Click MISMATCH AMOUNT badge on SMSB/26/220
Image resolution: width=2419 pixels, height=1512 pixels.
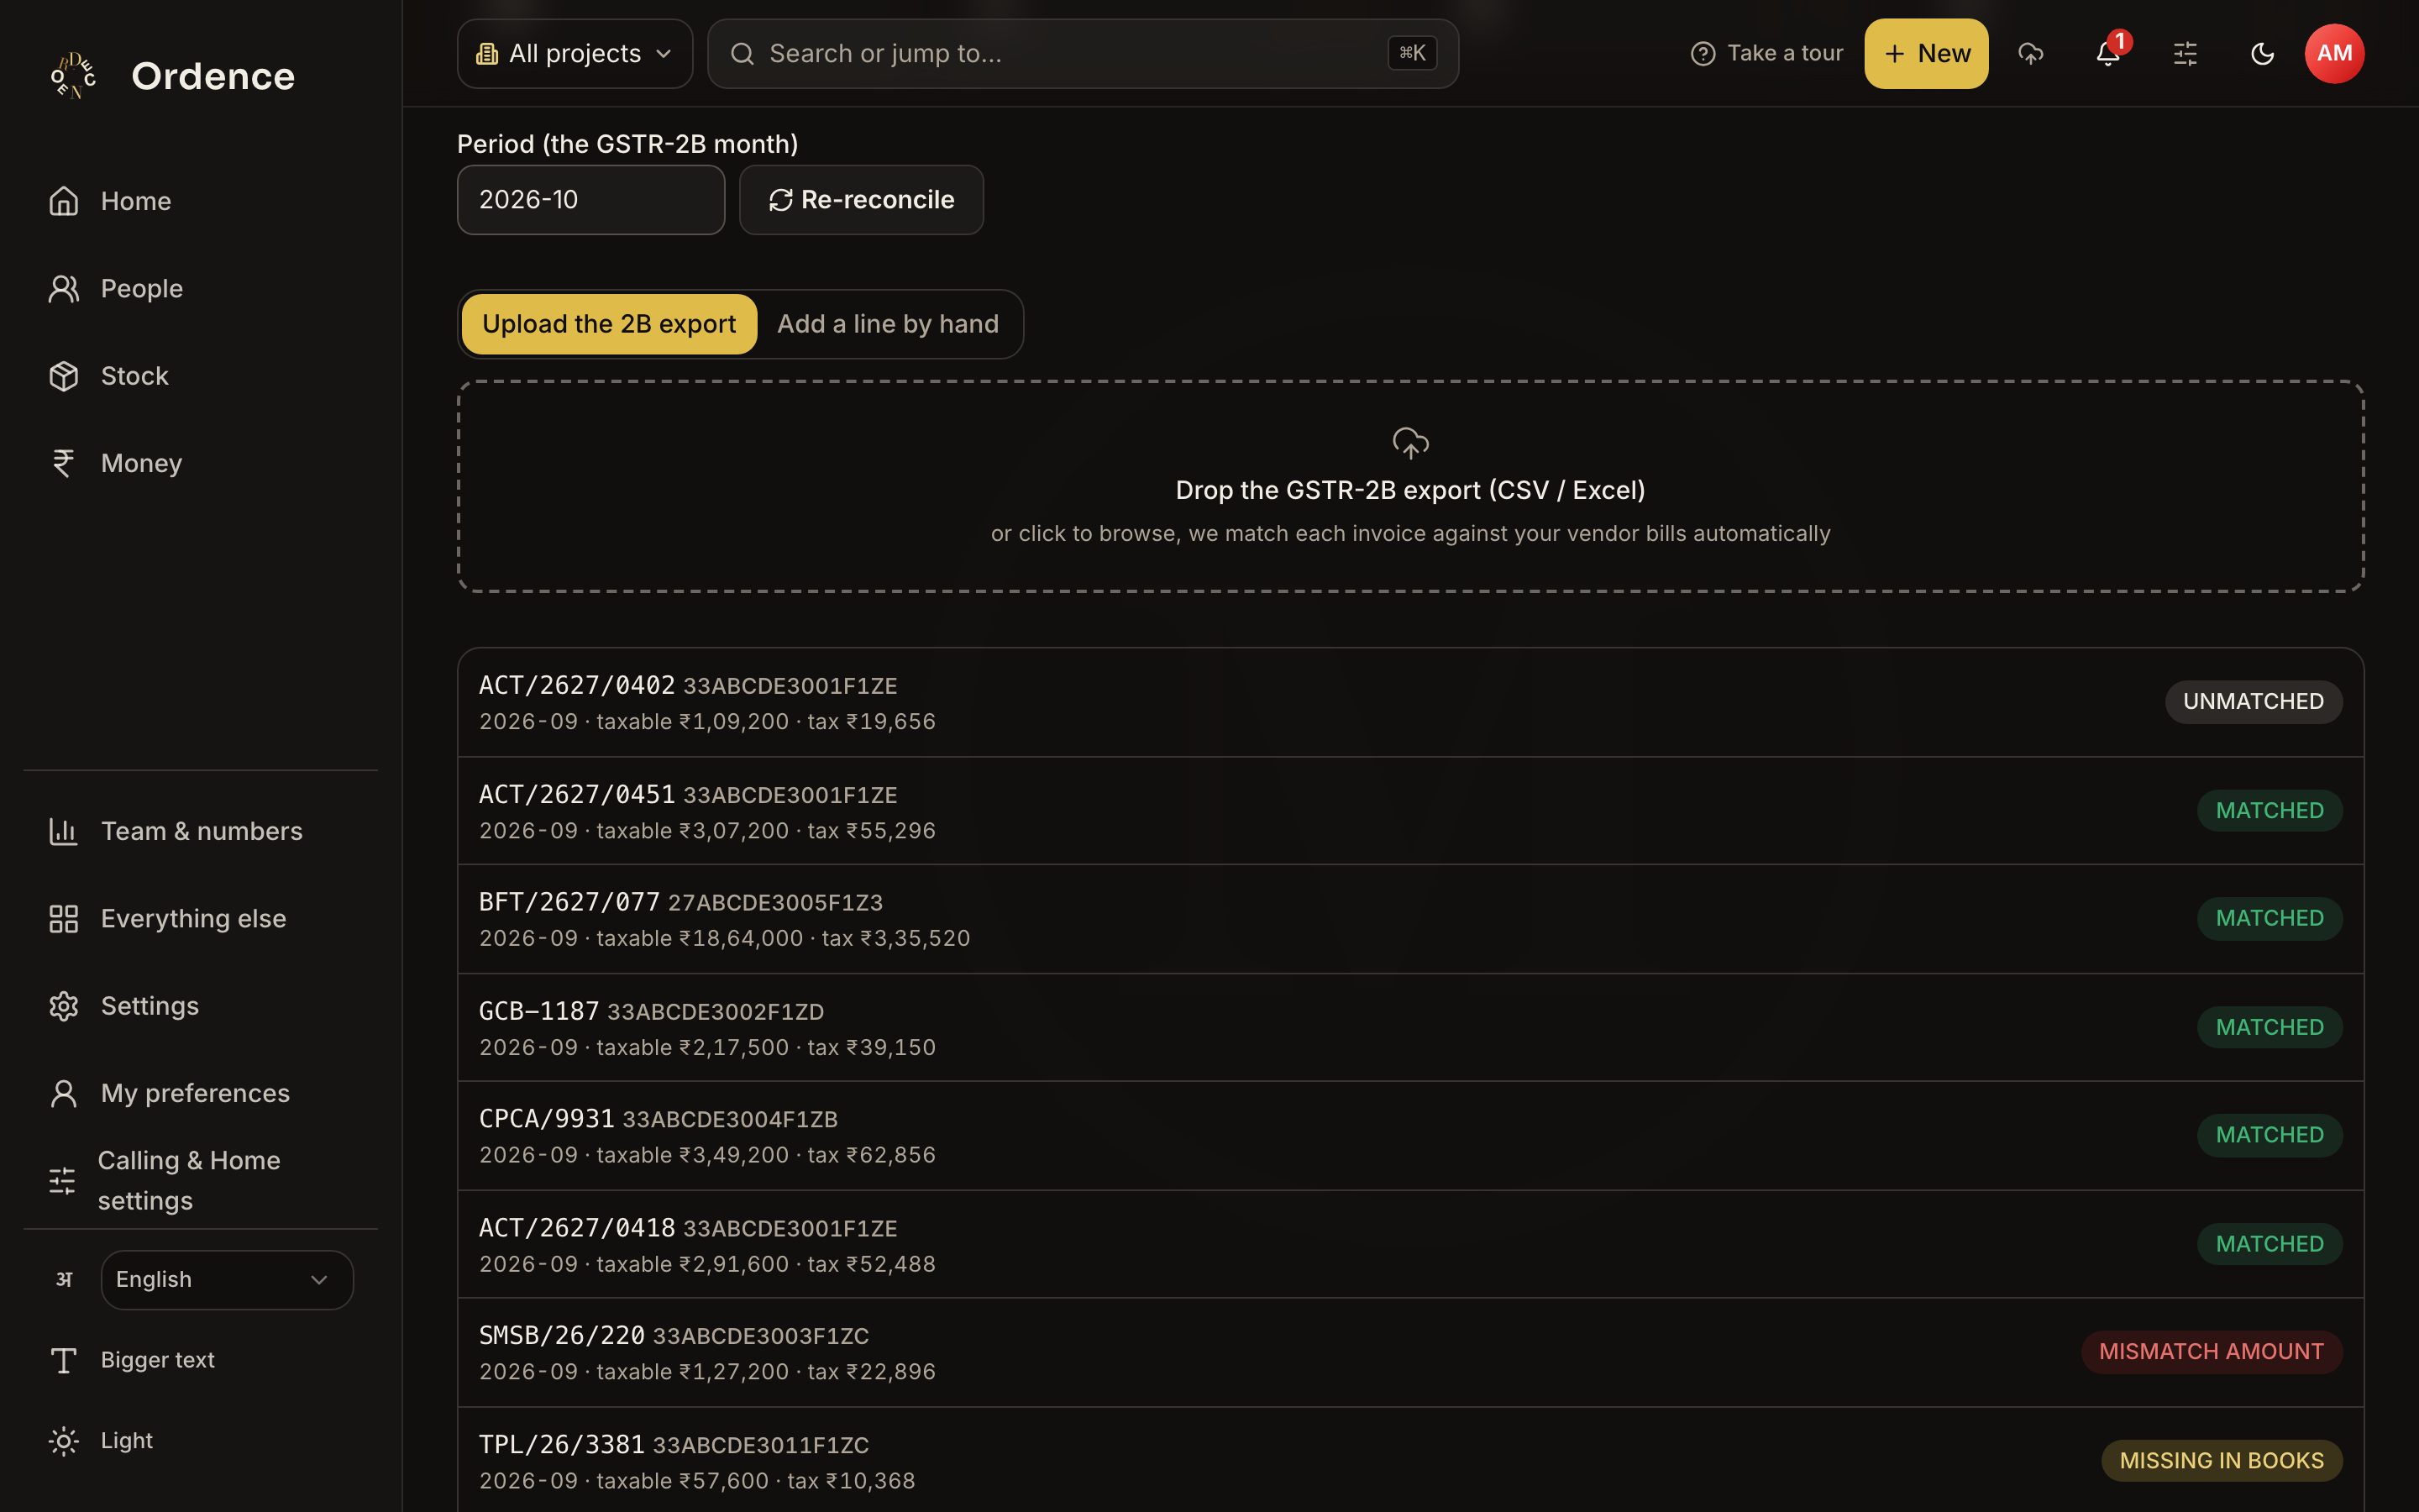click(x=2211, y=1351)
